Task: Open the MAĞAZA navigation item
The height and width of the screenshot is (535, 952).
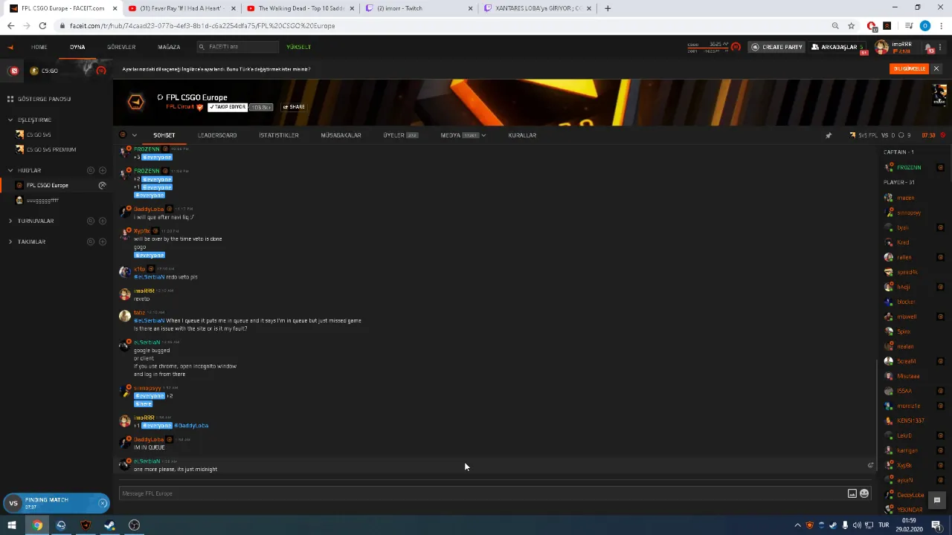Action: pyautogui.click(x=169, y=47)
